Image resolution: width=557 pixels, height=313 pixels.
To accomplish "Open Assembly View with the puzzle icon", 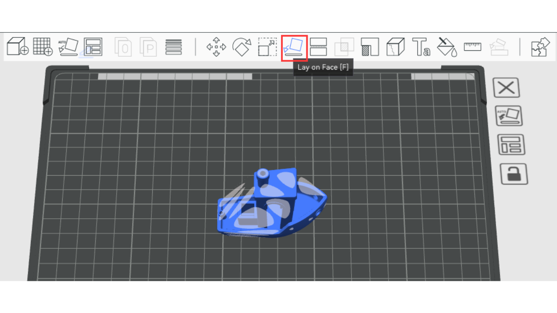I will click(540, 47).
